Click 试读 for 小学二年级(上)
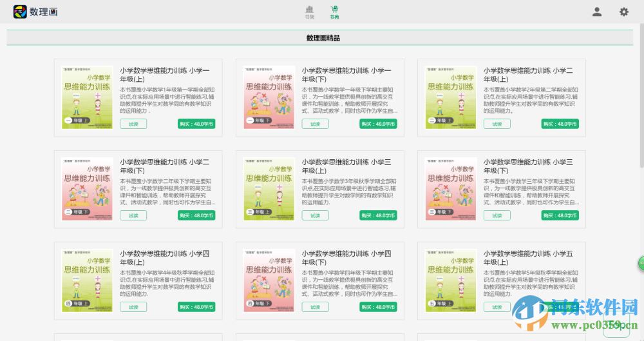 497,124
